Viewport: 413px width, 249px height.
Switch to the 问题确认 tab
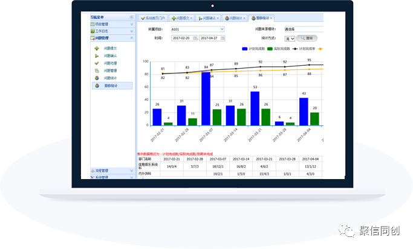pos(209,18)
